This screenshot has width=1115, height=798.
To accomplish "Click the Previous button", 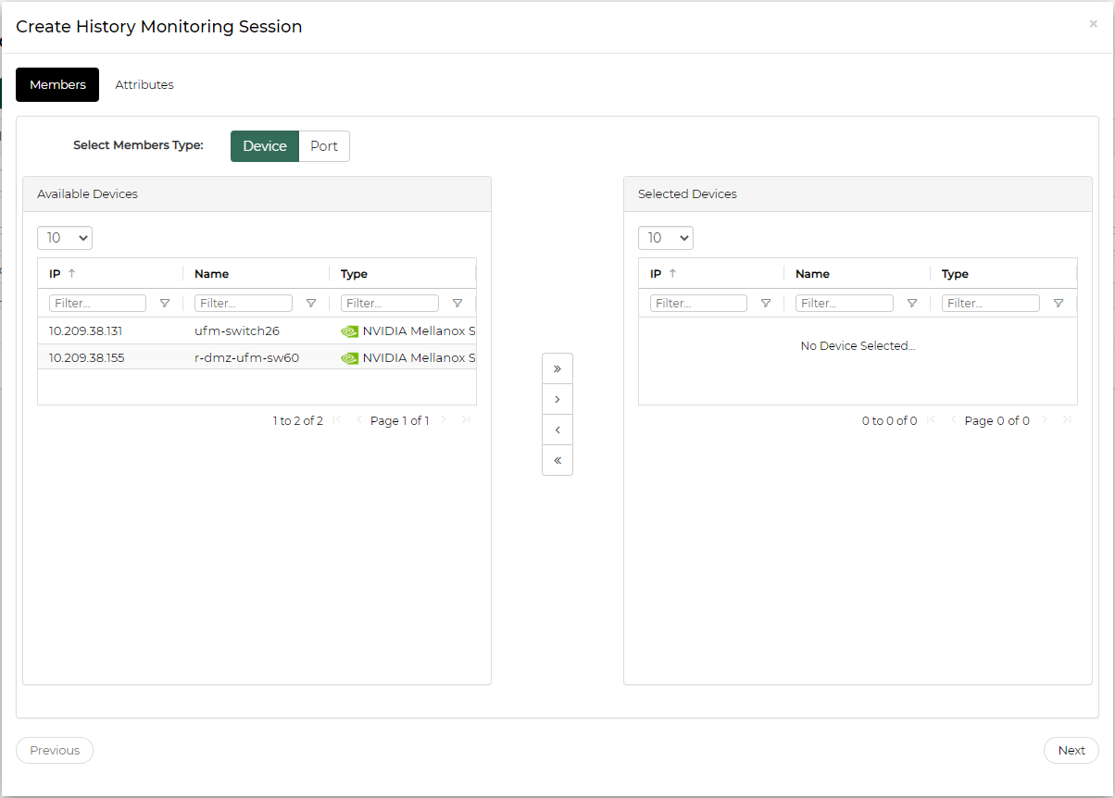I will click(55, 751).
